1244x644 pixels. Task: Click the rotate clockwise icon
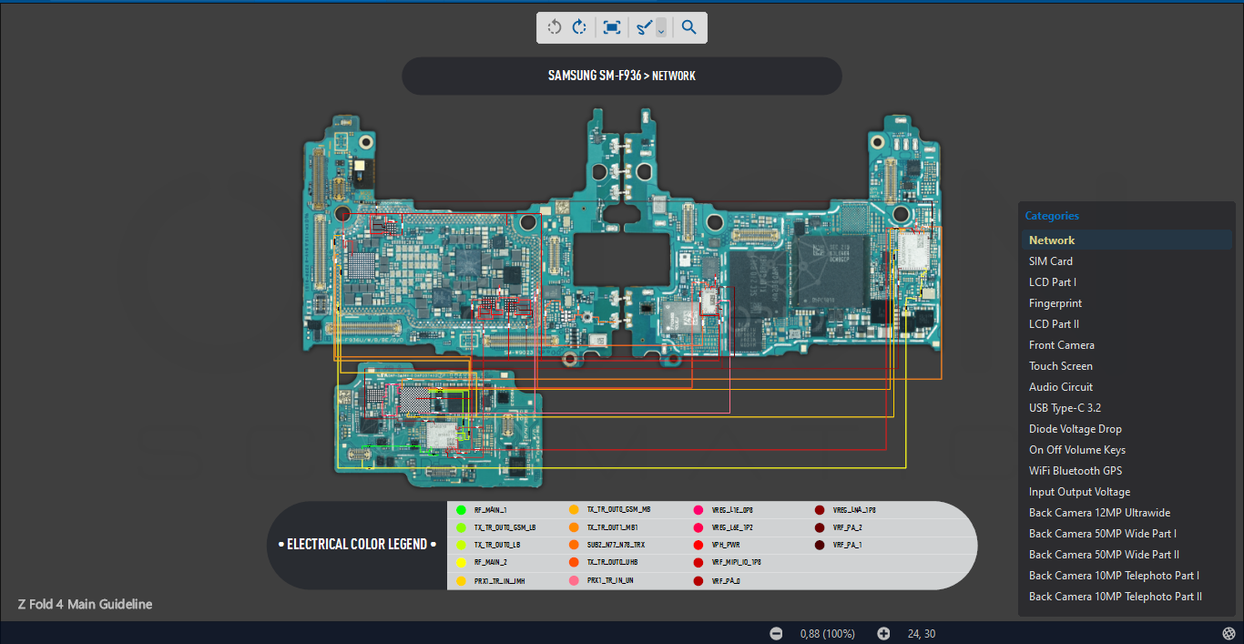[579, 27]
